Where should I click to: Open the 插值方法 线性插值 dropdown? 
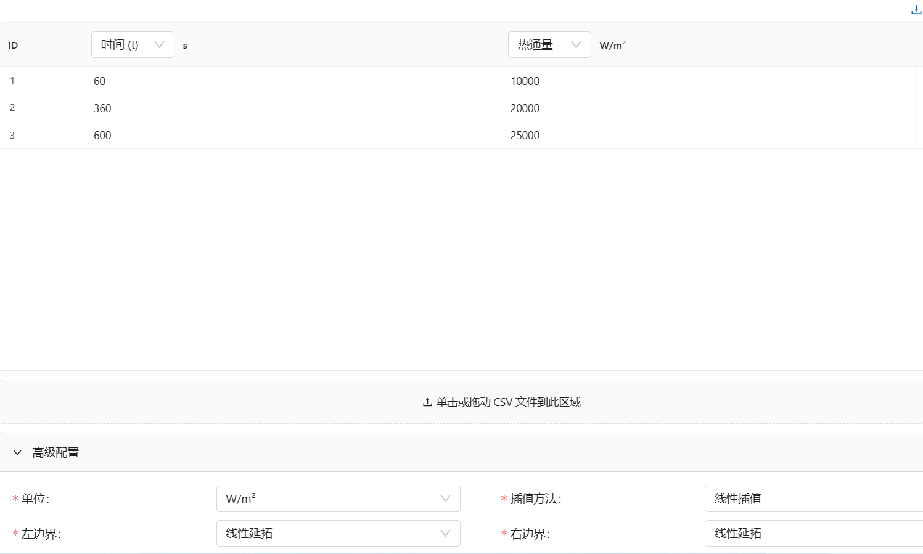tap(814, 499)
